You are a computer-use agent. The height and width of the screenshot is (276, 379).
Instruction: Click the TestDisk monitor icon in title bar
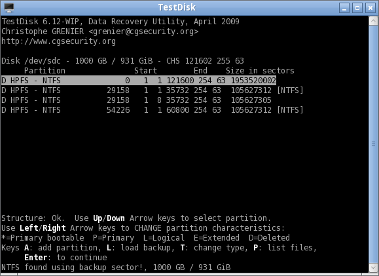point(9,8)
